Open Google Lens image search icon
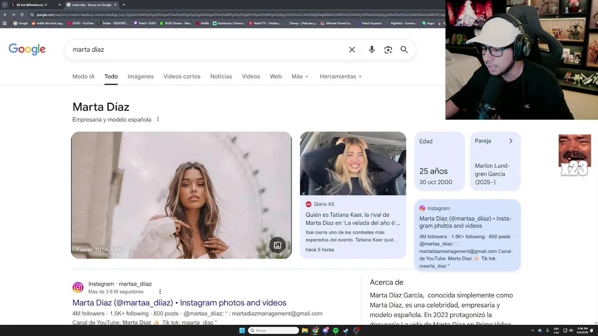Screen dimensions: 598x336 (x=388, y=49)
